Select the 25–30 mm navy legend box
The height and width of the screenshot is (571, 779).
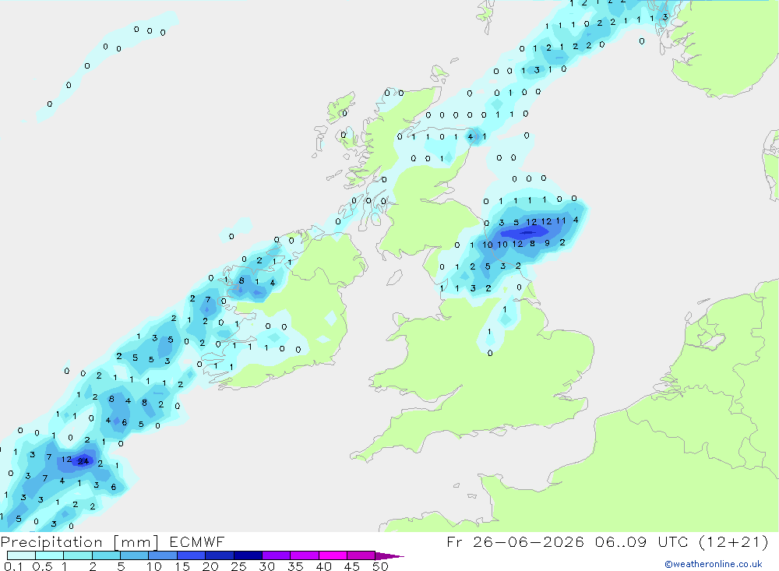(248, 555)
